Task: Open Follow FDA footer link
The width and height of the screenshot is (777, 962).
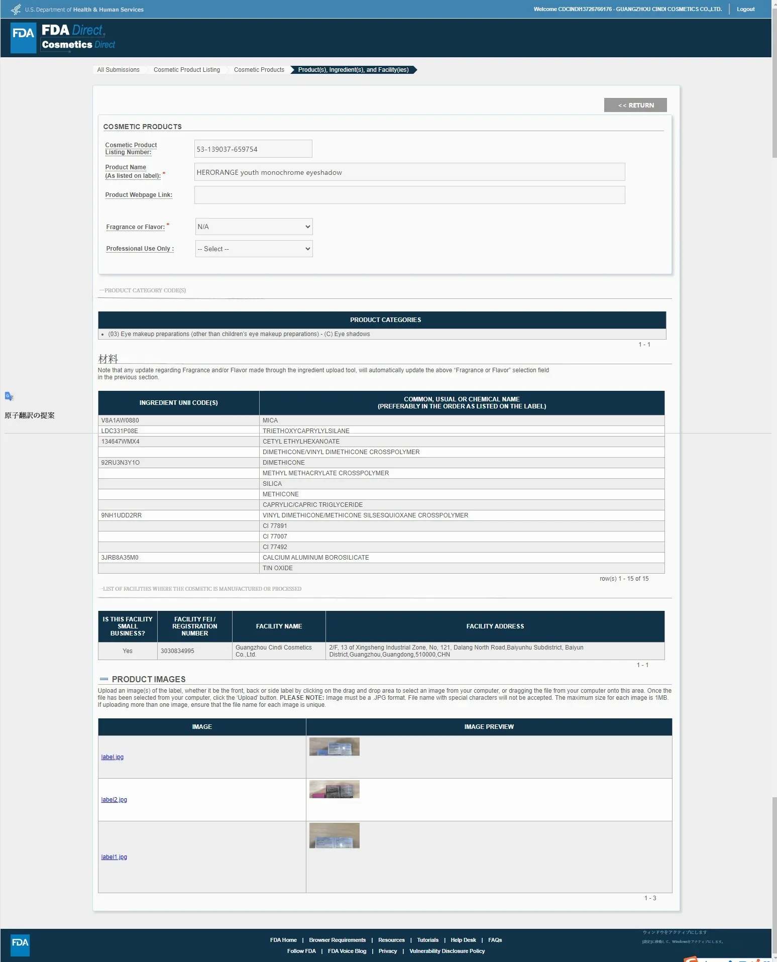Action: (x=301, y=951)
